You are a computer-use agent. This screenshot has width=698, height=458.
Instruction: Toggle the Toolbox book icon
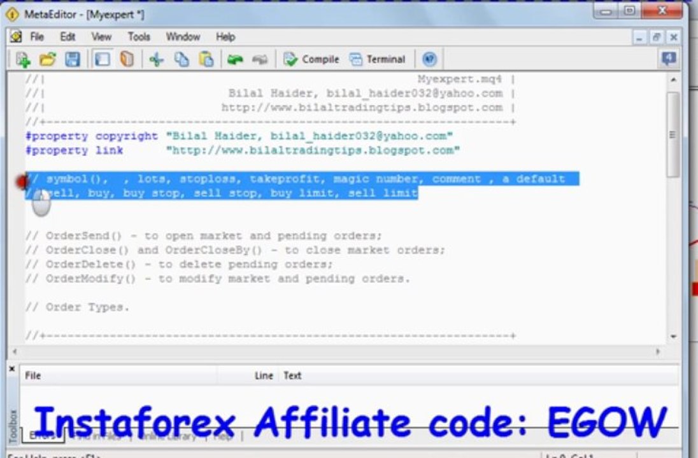click(x=127, y=59)
